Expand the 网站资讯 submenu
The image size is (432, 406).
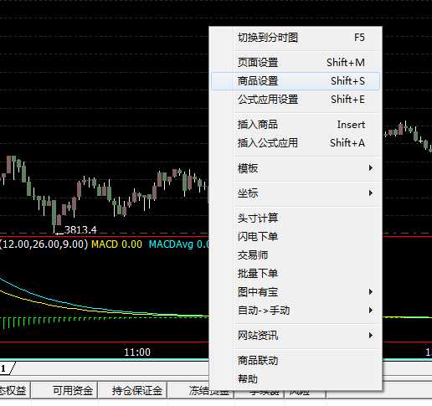point(296,336)
